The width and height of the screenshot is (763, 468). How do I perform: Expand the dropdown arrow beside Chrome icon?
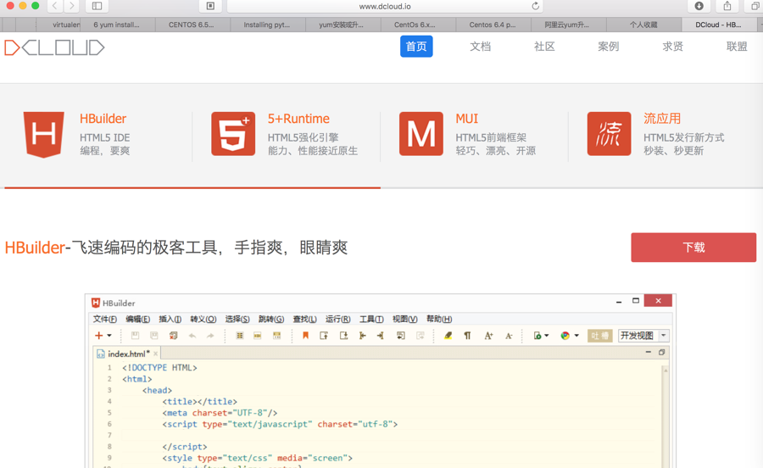click(576, 336)
